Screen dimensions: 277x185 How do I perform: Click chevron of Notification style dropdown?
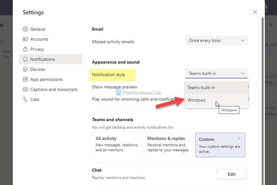point(243,73)
